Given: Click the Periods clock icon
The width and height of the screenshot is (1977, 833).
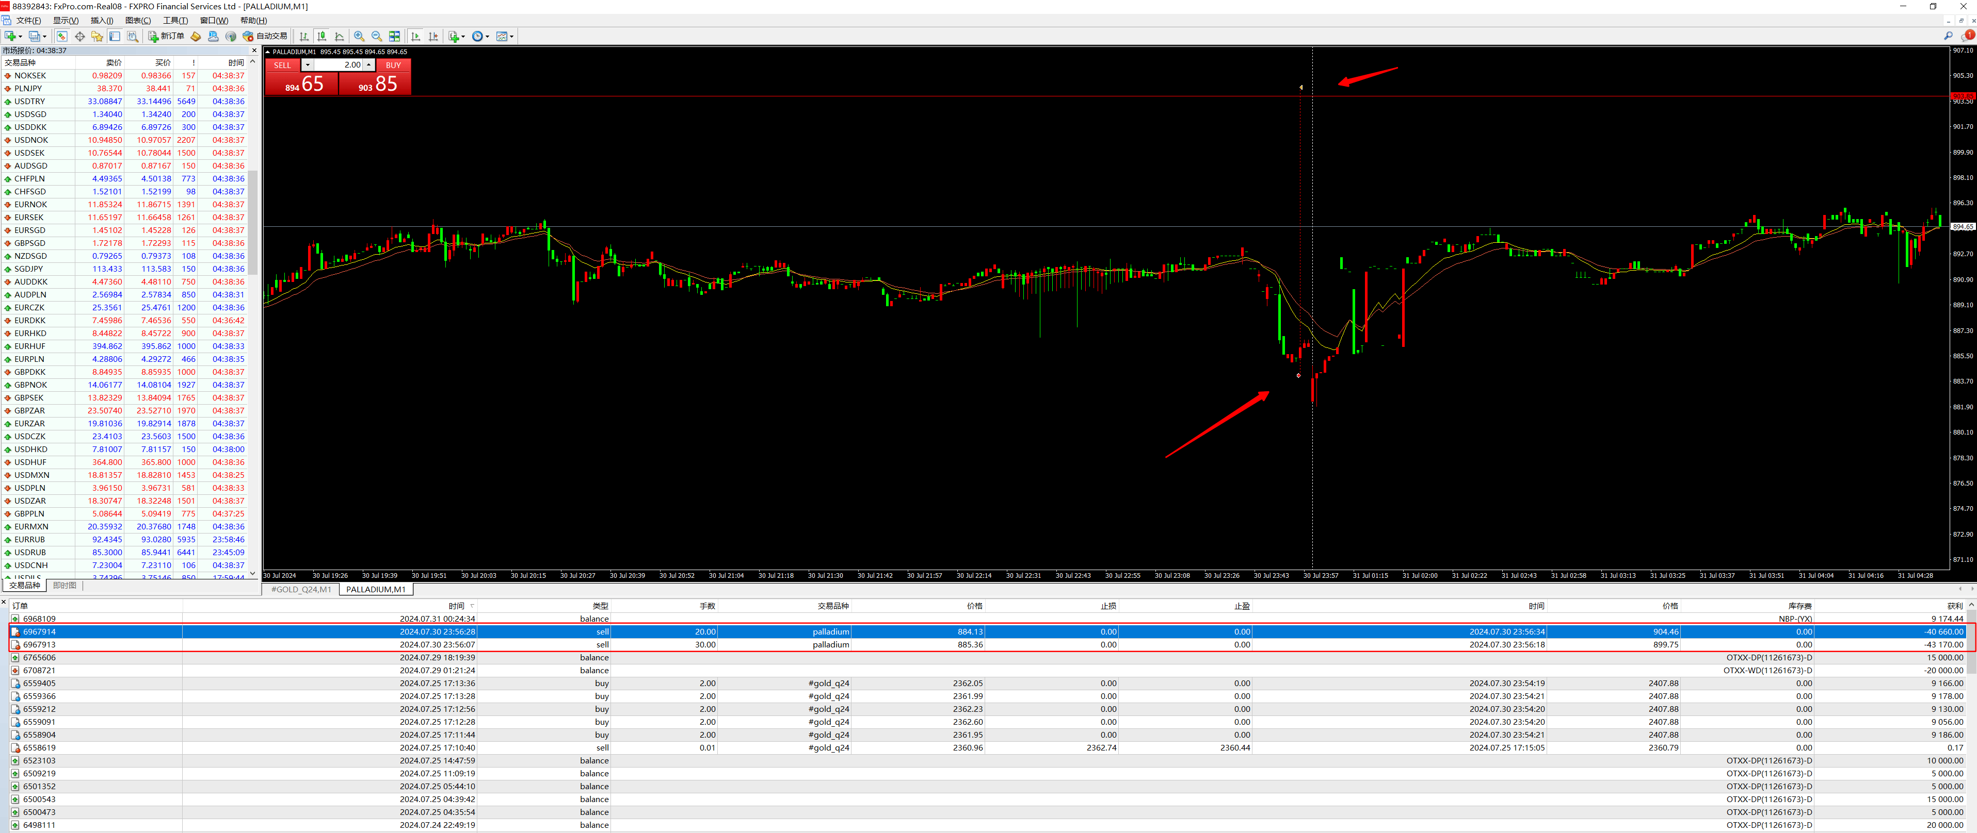Looking at the screenshot, I should point(477,36).
